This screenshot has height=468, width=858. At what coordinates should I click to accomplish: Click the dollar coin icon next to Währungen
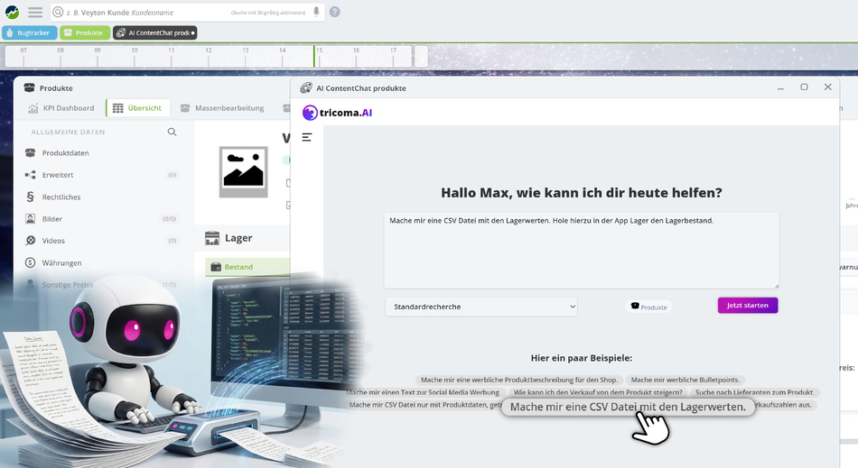click(x=30, y=262)
